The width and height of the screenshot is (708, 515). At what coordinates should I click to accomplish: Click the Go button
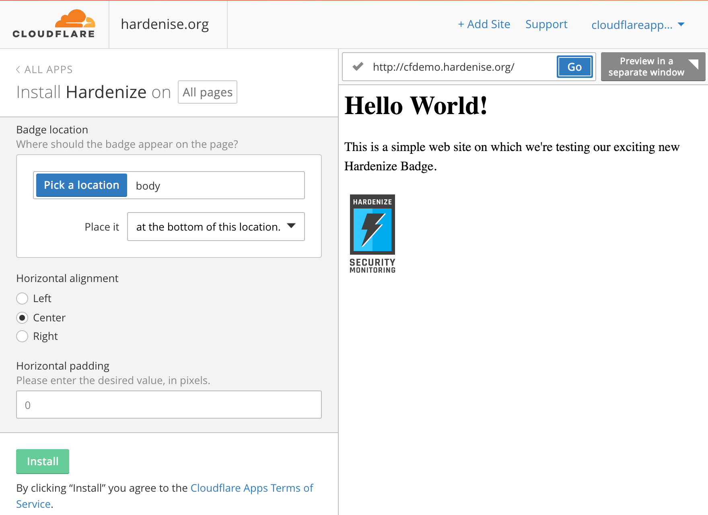point(574,67)
